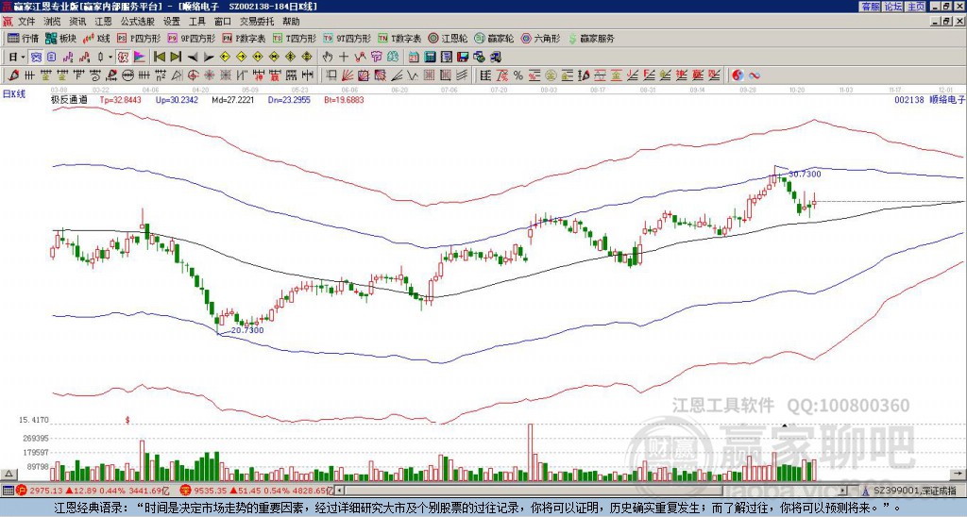Click the angle line drawing tool
This screenshot has height=517, width=967.
[x=397, y=75]
